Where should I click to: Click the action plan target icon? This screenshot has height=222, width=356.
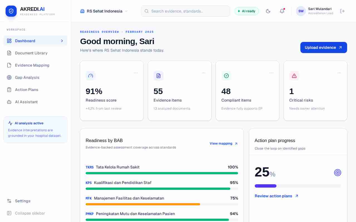[x=338, y=173]
